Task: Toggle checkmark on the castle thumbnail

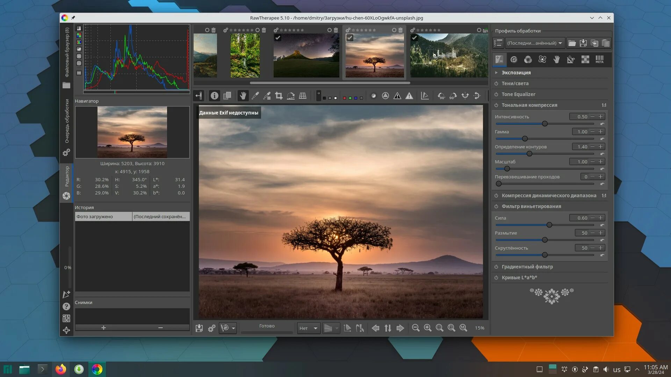Action: [414, 37]
